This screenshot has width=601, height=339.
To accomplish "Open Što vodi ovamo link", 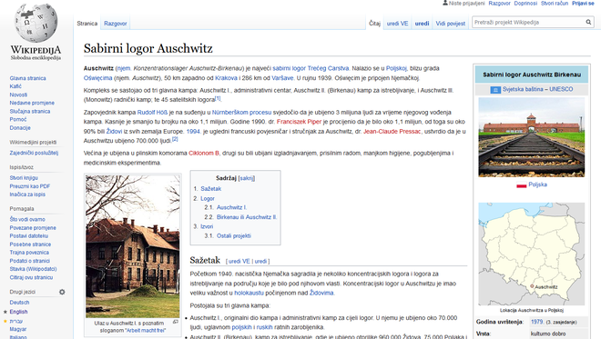I will click(x=27, y=220).
